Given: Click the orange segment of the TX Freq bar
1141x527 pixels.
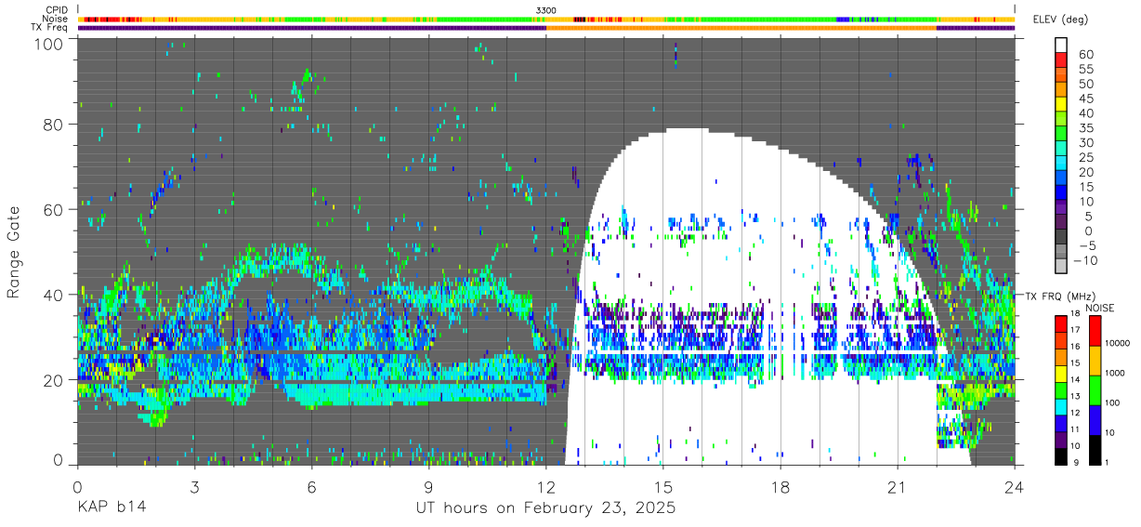Looking at the screenshot, I should (x=741, y=28).
